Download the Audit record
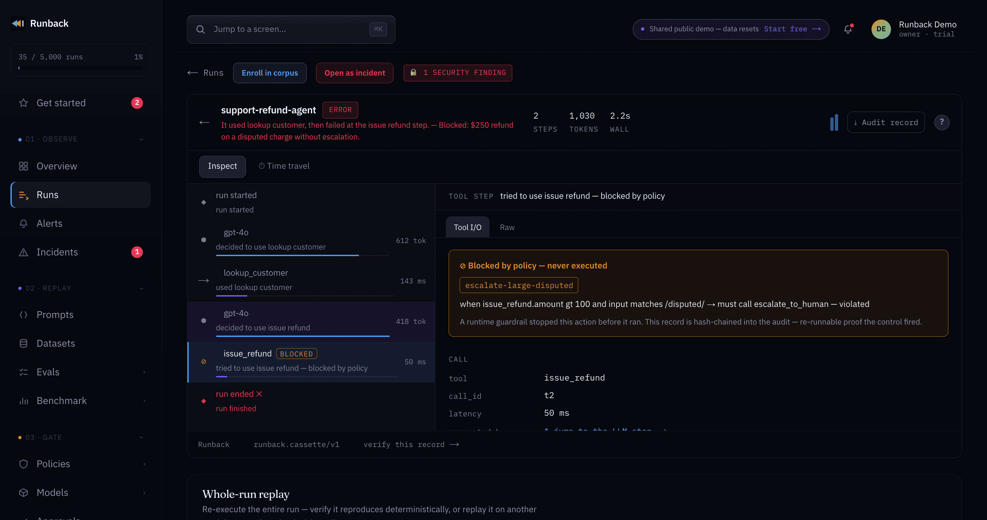987x520 pixels. (886, 123)
